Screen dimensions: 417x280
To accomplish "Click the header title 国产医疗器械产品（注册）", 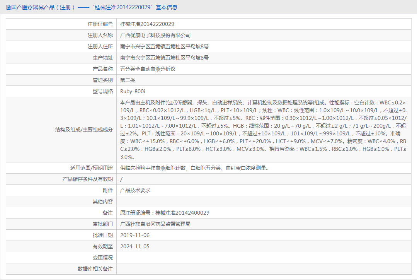I will (x=43, y=7).
